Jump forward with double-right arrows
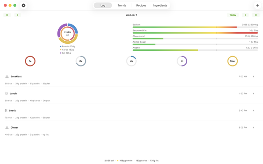Image resolution: width=263 pixels, height=164 pixels. pos(256,15)
